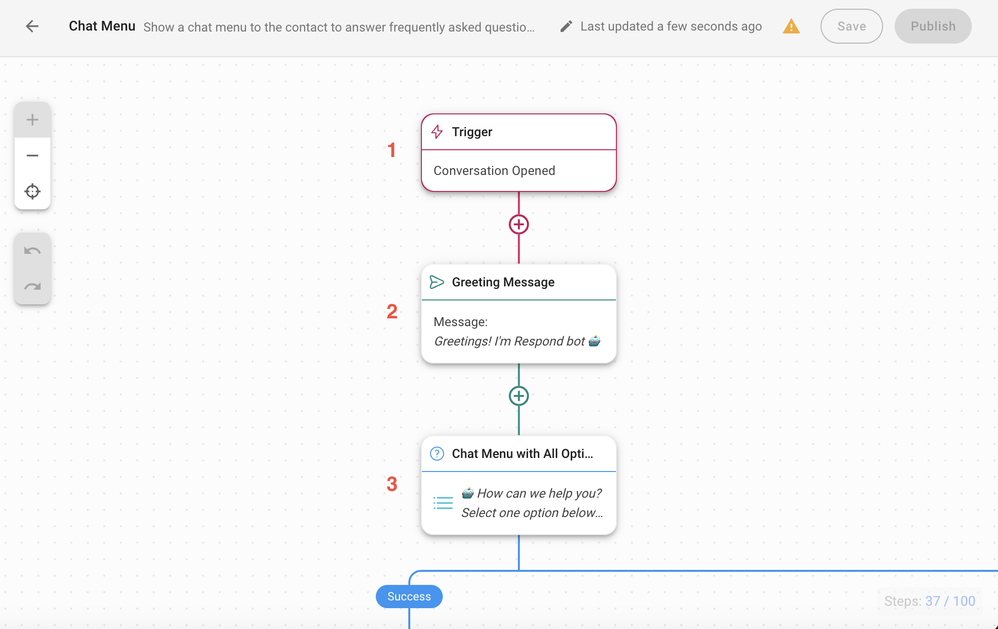This screenshot has width=998, height=629.
Task: Click the add step button between nodes 2 and 3
Action: point(519,395)
